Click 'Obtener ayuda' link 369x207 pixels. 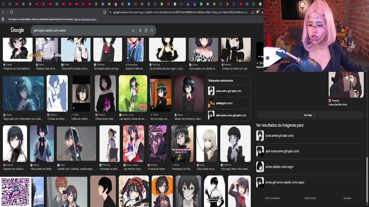[310, 198]
